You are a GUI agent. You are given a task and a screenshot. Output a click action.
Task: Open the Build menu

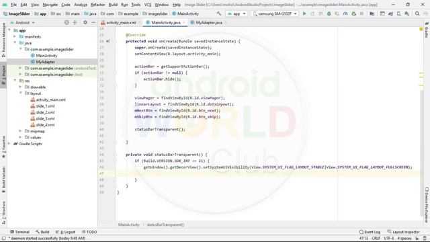[113, 5]
